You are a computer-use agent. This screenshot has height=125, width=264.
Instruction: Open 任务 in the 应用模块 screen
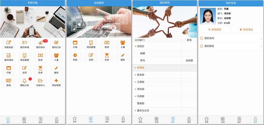pos(107,57)
